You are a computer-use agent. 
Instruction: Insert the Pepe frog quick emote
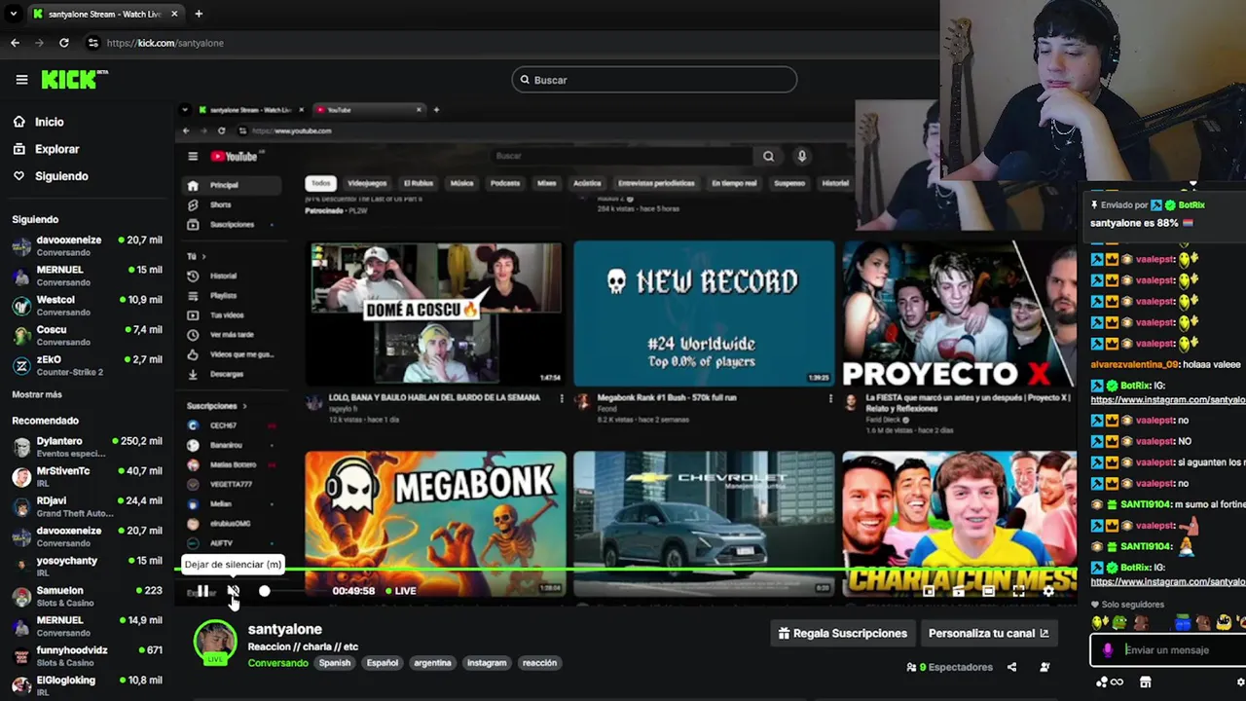tap(1119, 622)
